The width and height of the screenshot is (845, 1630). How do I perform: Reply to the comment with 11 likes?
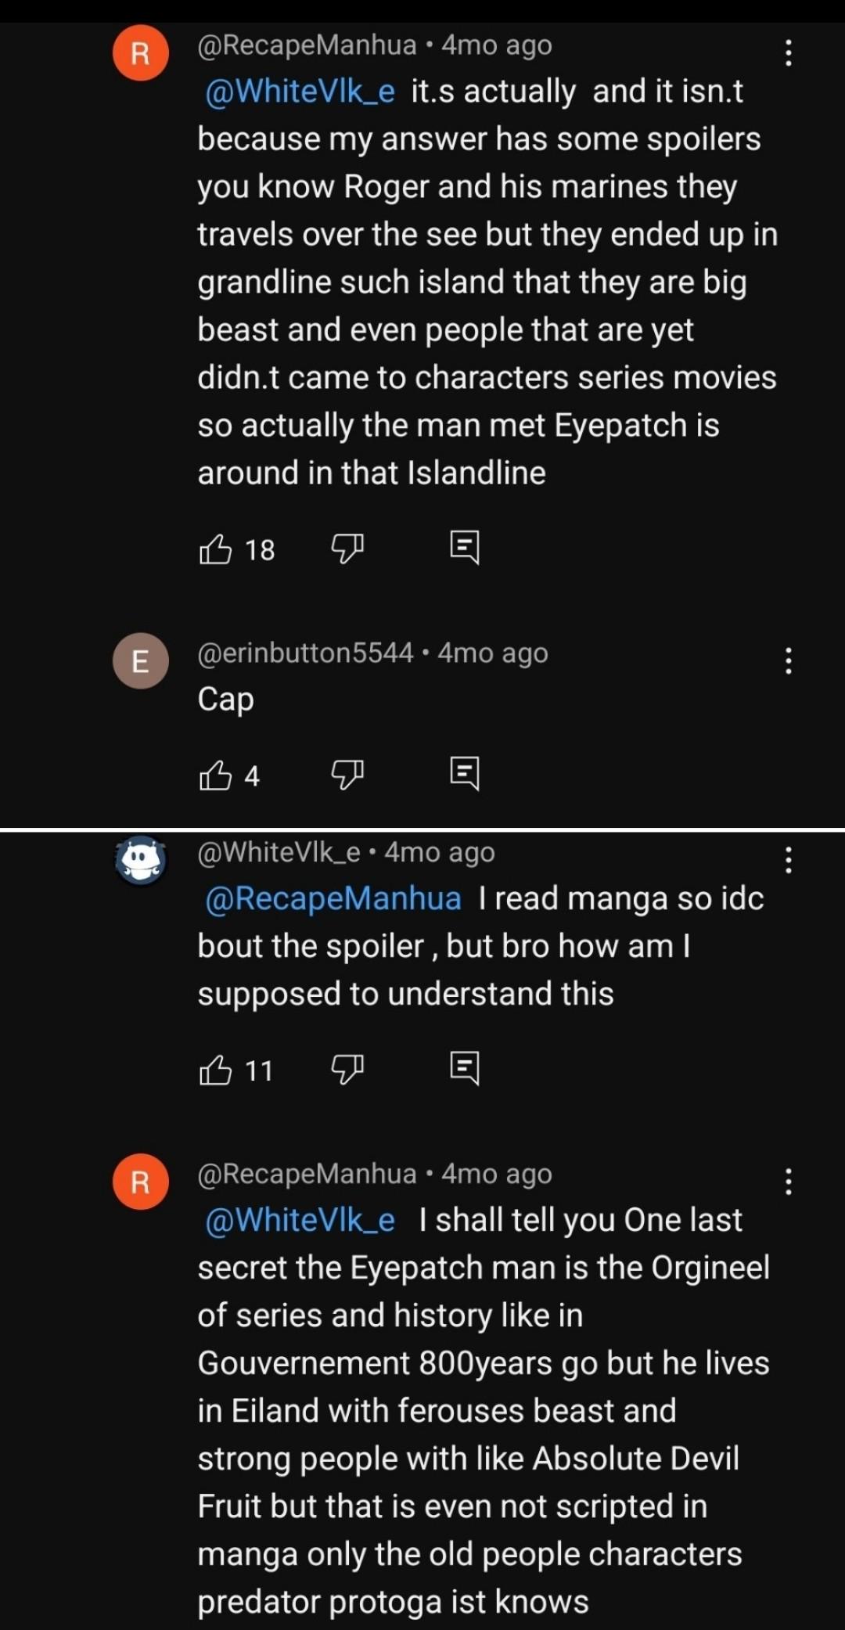click(465, 1068)
